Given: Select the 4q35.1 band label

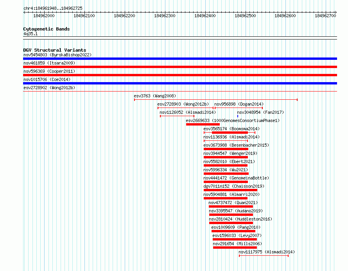Looking at the screenshot, I should point(30,34).
